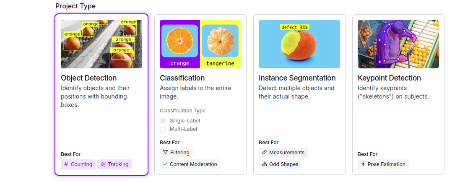Click the Pose Estimation tag label
Viewport: 460px width, 182px height.
pos(386,164)
